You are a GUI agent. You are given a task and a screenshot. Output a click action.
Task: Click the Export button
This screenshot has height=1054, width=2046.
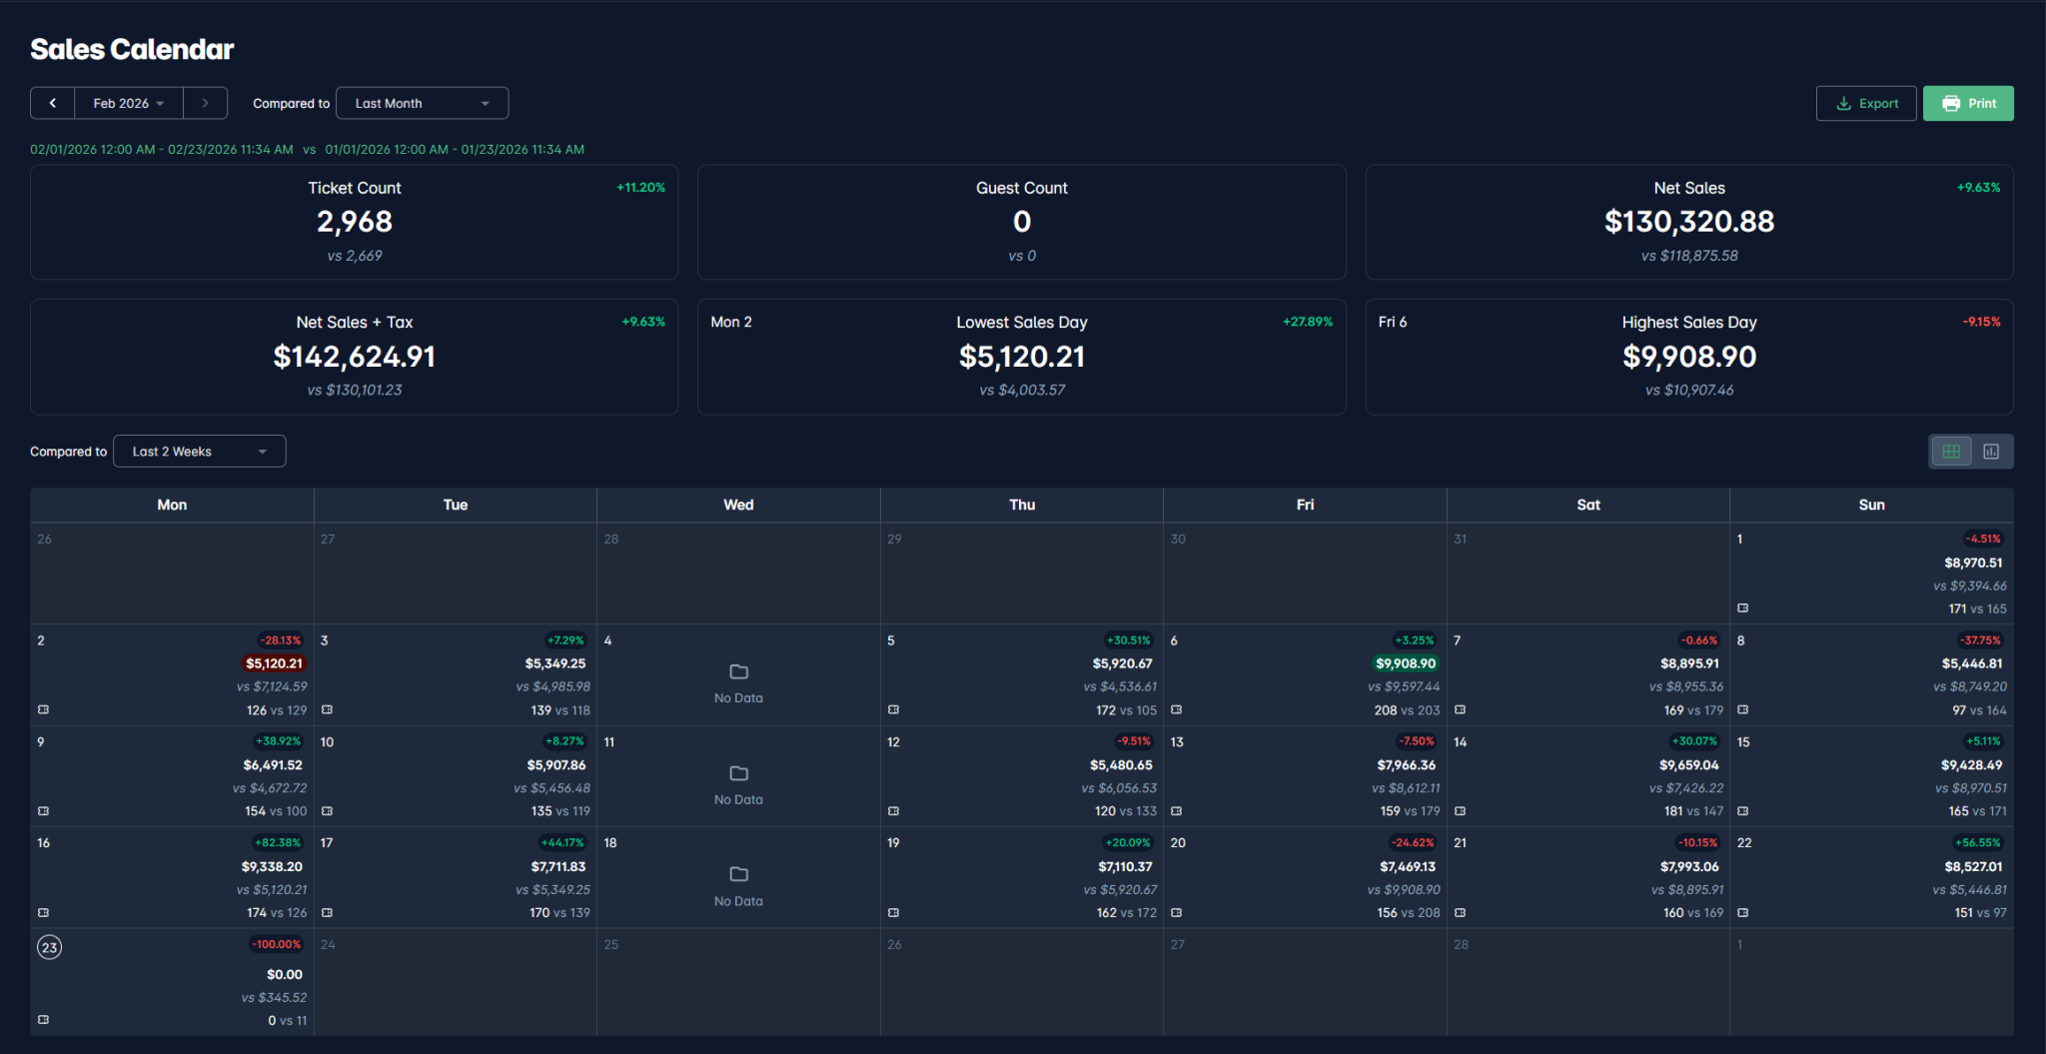pos(1866,103)
